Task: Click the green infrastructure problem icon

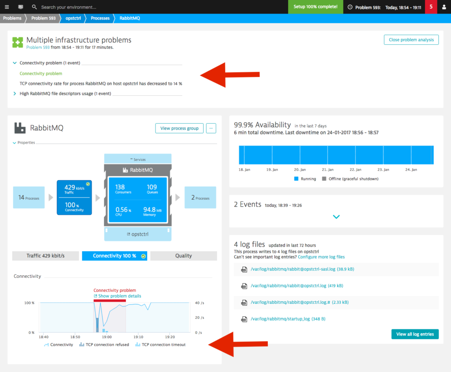Action: coord(18,42)
